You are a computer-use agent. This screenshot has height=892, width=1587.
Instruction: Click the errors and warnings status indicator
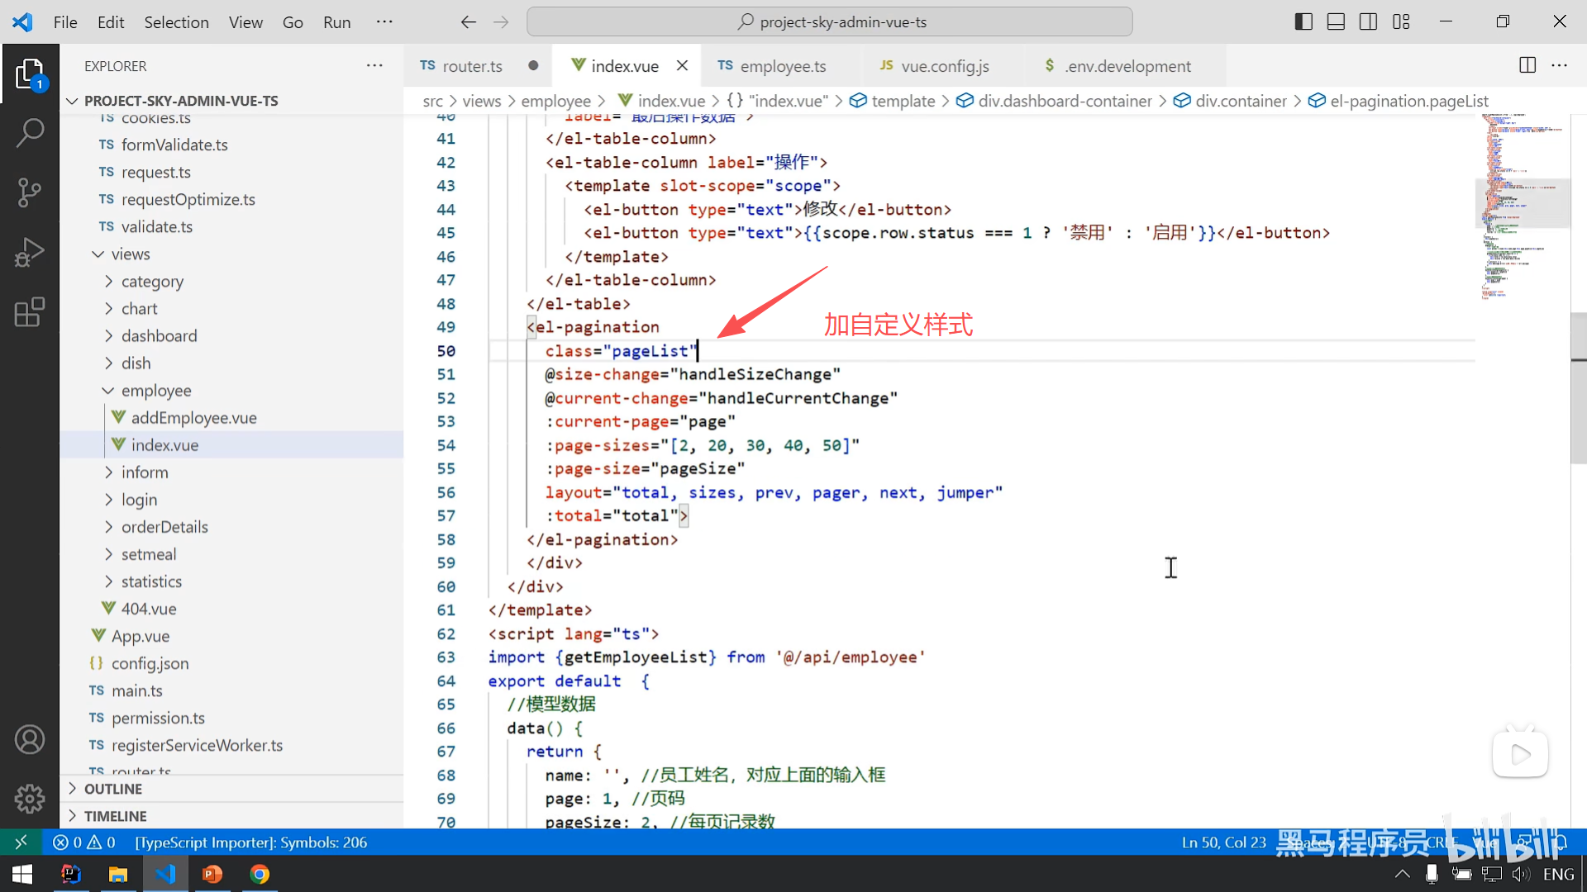click(x=84, y=842)
